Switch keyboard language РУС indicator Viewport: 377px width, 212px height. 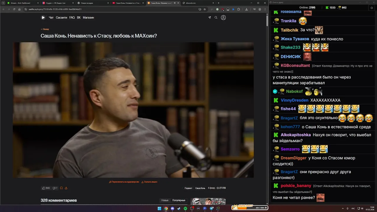[353, 208]
